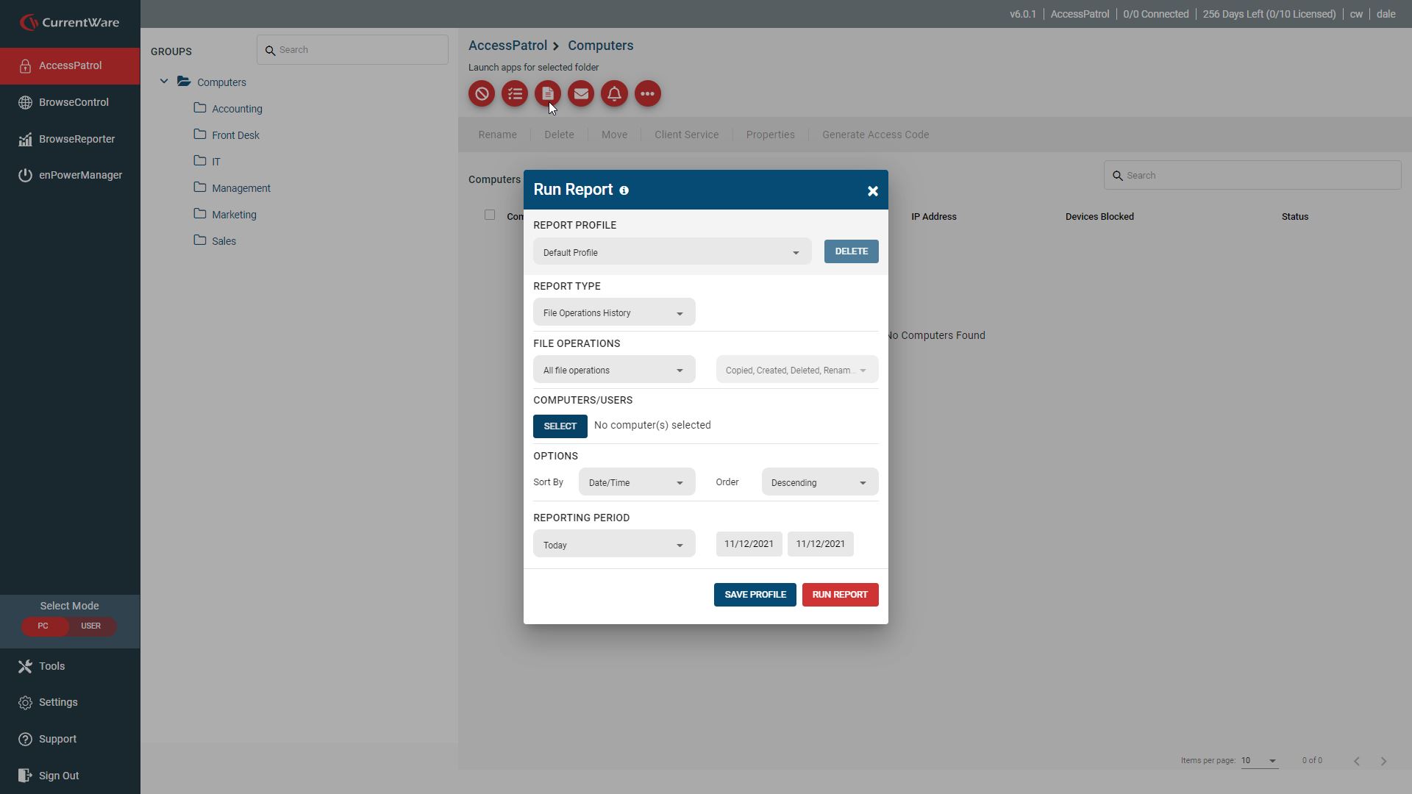1412x794 pixels.
Task: Click the SAVE PROFILE button
Action: 755,595
